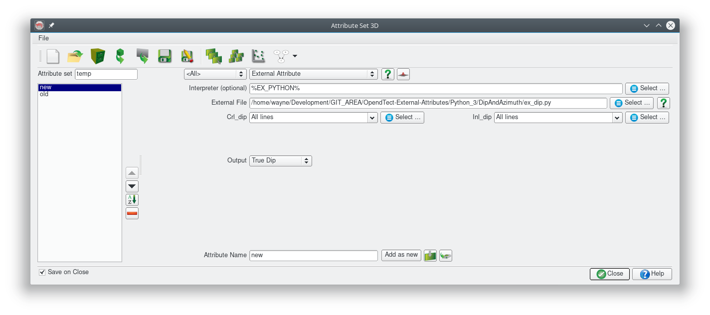Click Select for External File
Viewport: 710px width, 315px height.
(632, 103)
